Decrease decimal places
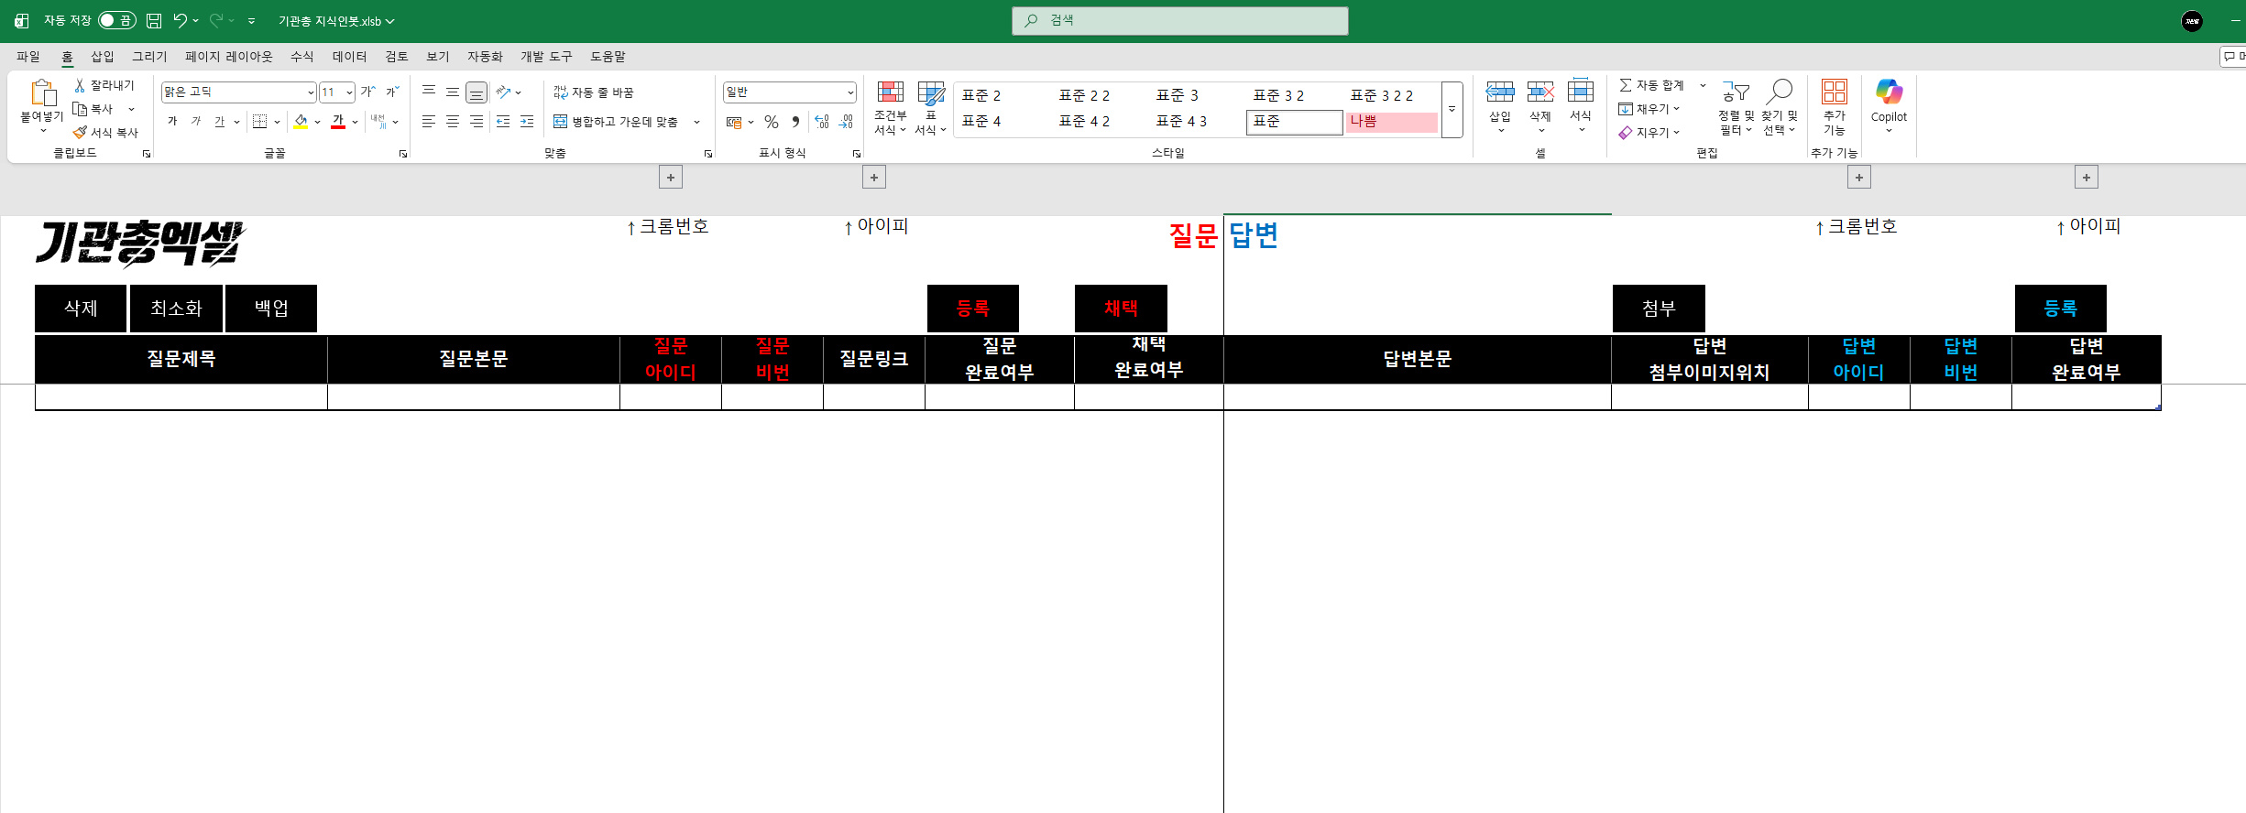Image resolution: width=2246 pixels, height=813 pixels. [x=846, y=122]
